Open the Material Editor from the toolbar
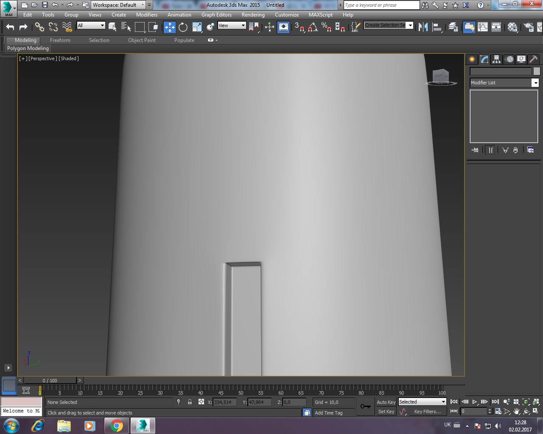The width and height of the screenshot is (543, 434). click(512, 27)
